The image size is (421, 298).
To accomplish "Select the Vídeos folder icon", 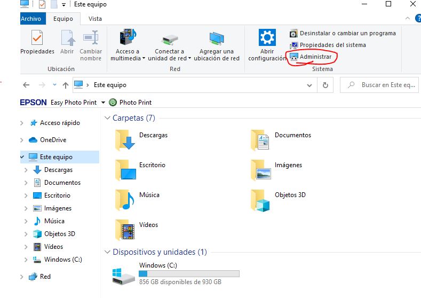I will [125, 230].
